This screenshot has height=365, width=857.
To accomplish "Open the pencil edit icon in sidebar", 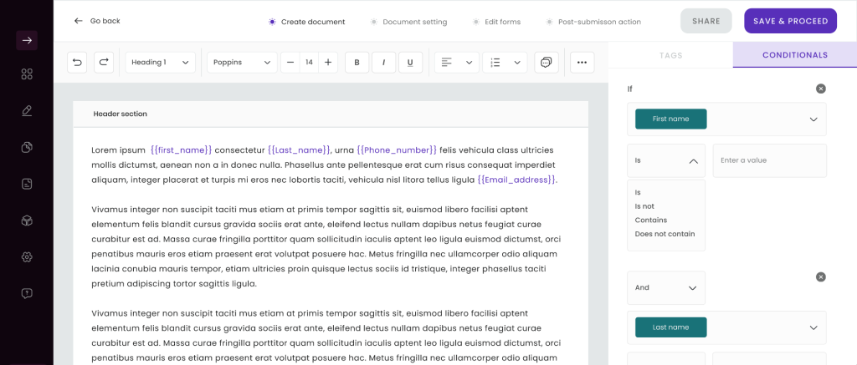I will coord(27,111).
